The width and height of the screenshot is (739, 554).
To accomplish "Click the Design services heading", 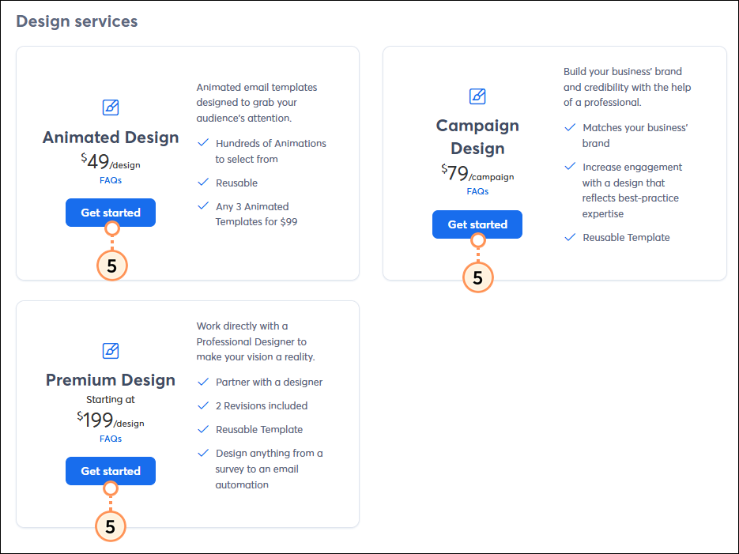I will click(x=77, y=21).
